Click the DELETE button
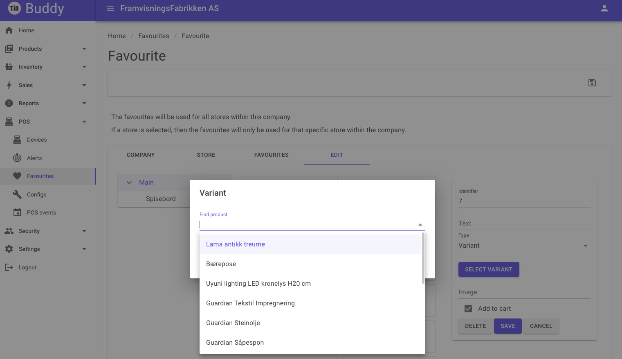622x359 pixels. pyautogui.click(x=476, y=326)
